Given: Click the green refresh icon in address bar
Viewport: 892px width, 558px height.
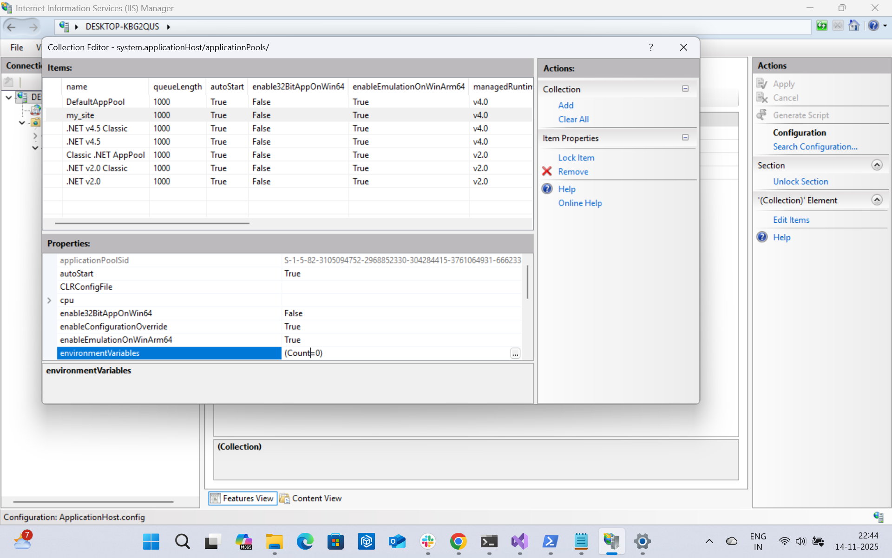Looking at the screenshot, I should tap(821, 26).
